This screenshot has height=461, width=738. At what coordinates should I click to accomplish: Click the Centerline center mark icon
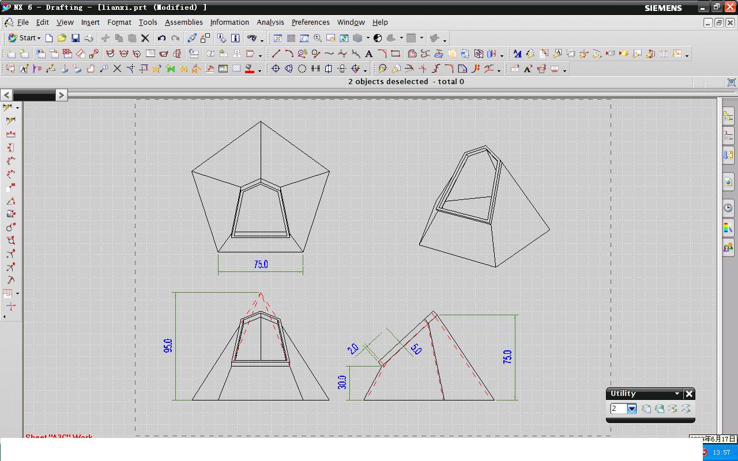276,69
